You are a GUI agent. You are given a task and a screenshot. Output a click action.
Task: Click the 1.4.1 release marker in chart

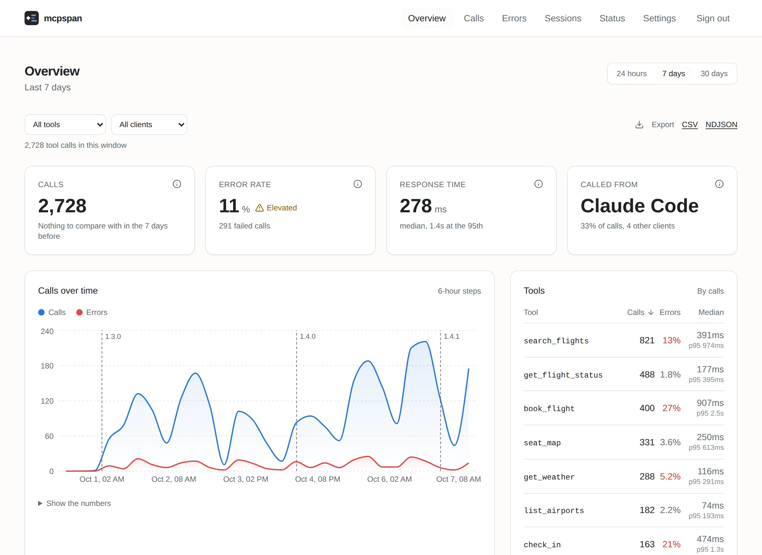tap(451, 336)
